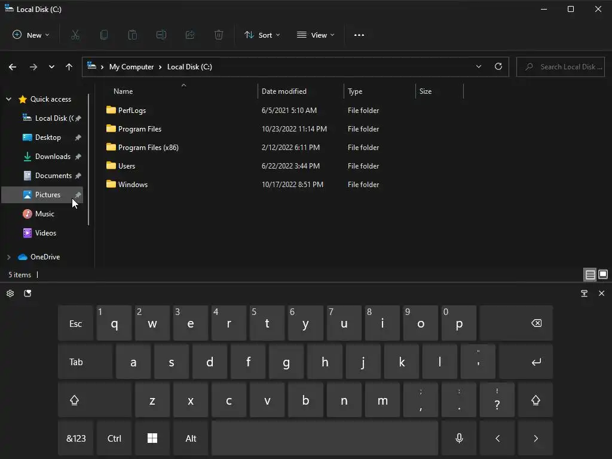
Task: Click the Share icon in toolbar
Action: click(190, 35)
